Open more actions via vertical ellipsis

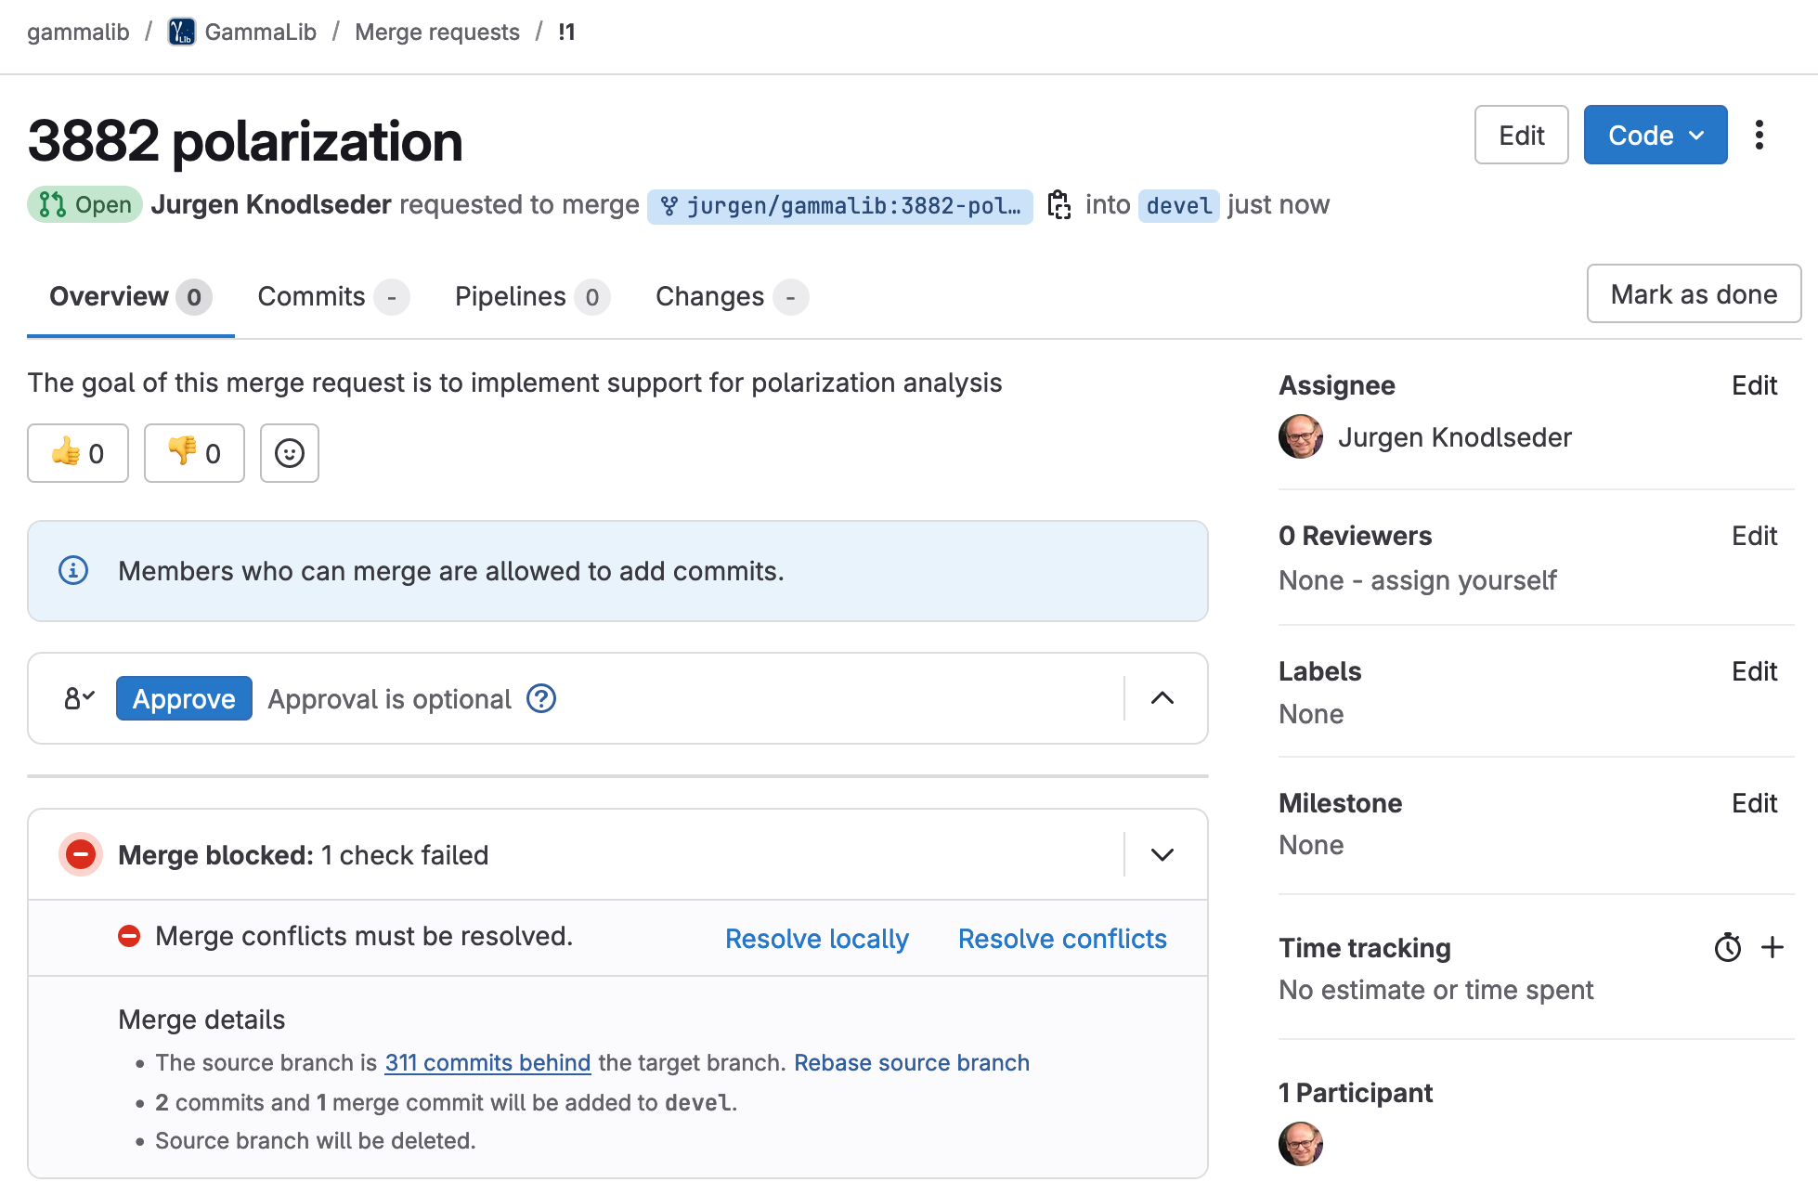click(1760, 135)
